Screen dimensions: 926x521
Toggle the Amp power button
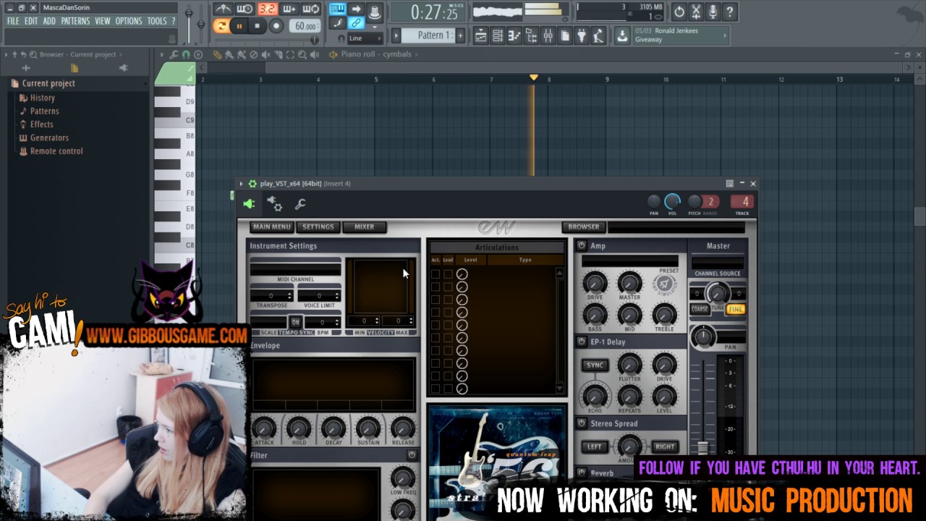click(581, 246)
